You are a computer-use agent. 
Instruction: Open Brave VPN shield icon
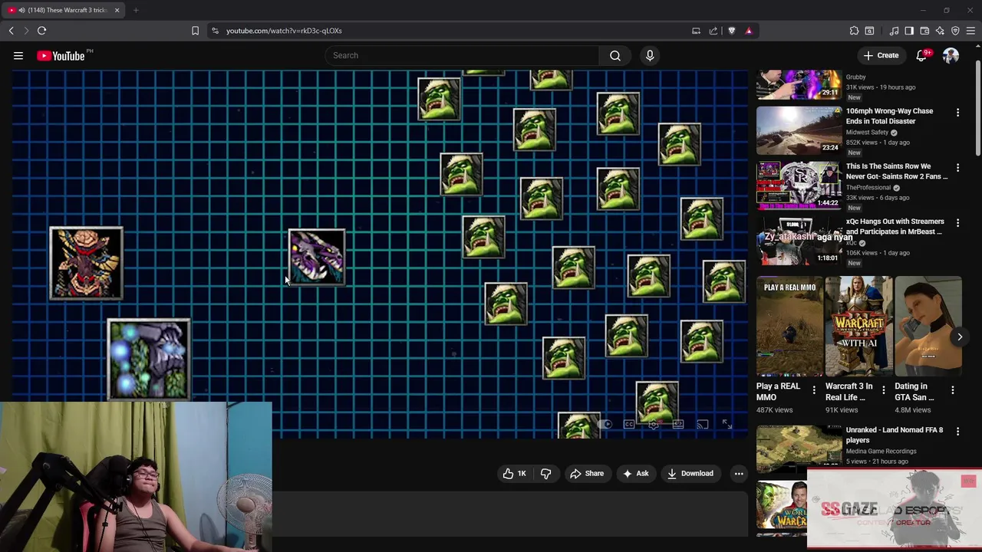pos(955,31)
